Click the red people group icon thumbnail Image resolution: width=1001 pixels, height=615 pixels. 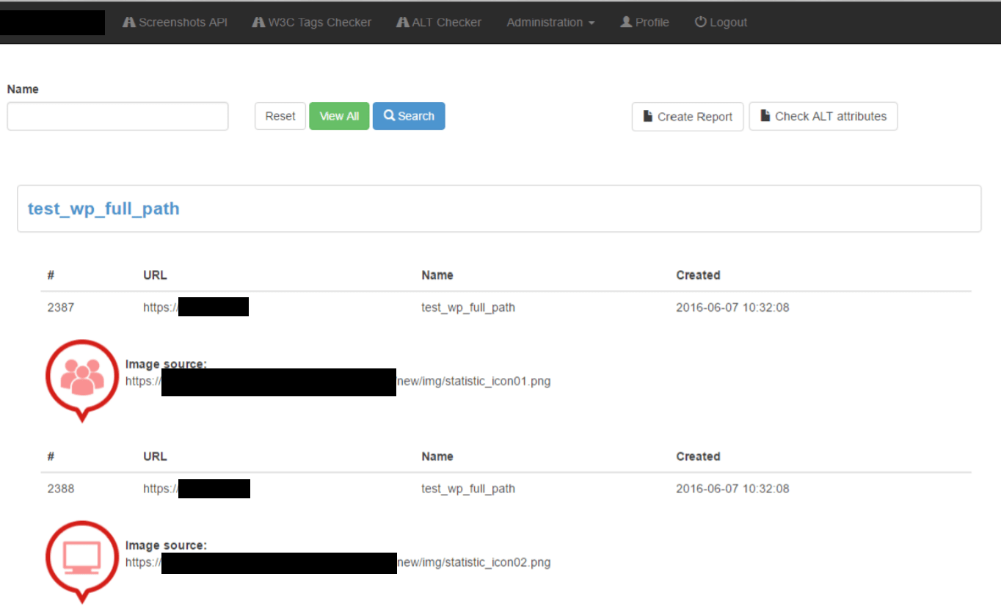coord(81,376)
